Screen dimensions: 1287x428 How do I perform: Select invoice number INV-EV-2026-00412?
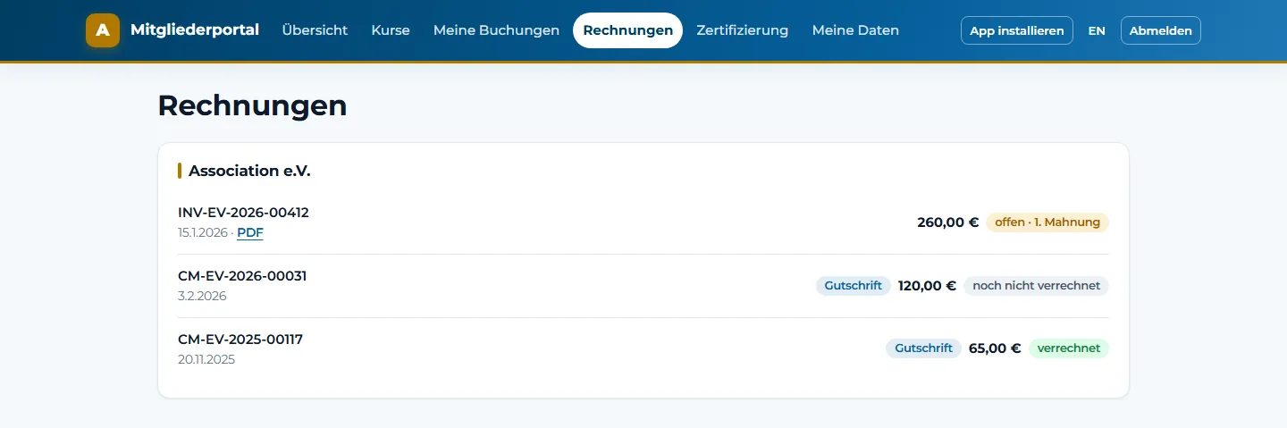pyautogui.click(x=243, y=213)
